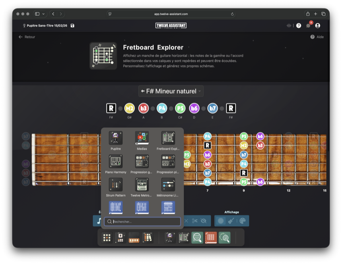Click the library books icon in dock
This screenshot has width=342, height=264.
point(147,238)
